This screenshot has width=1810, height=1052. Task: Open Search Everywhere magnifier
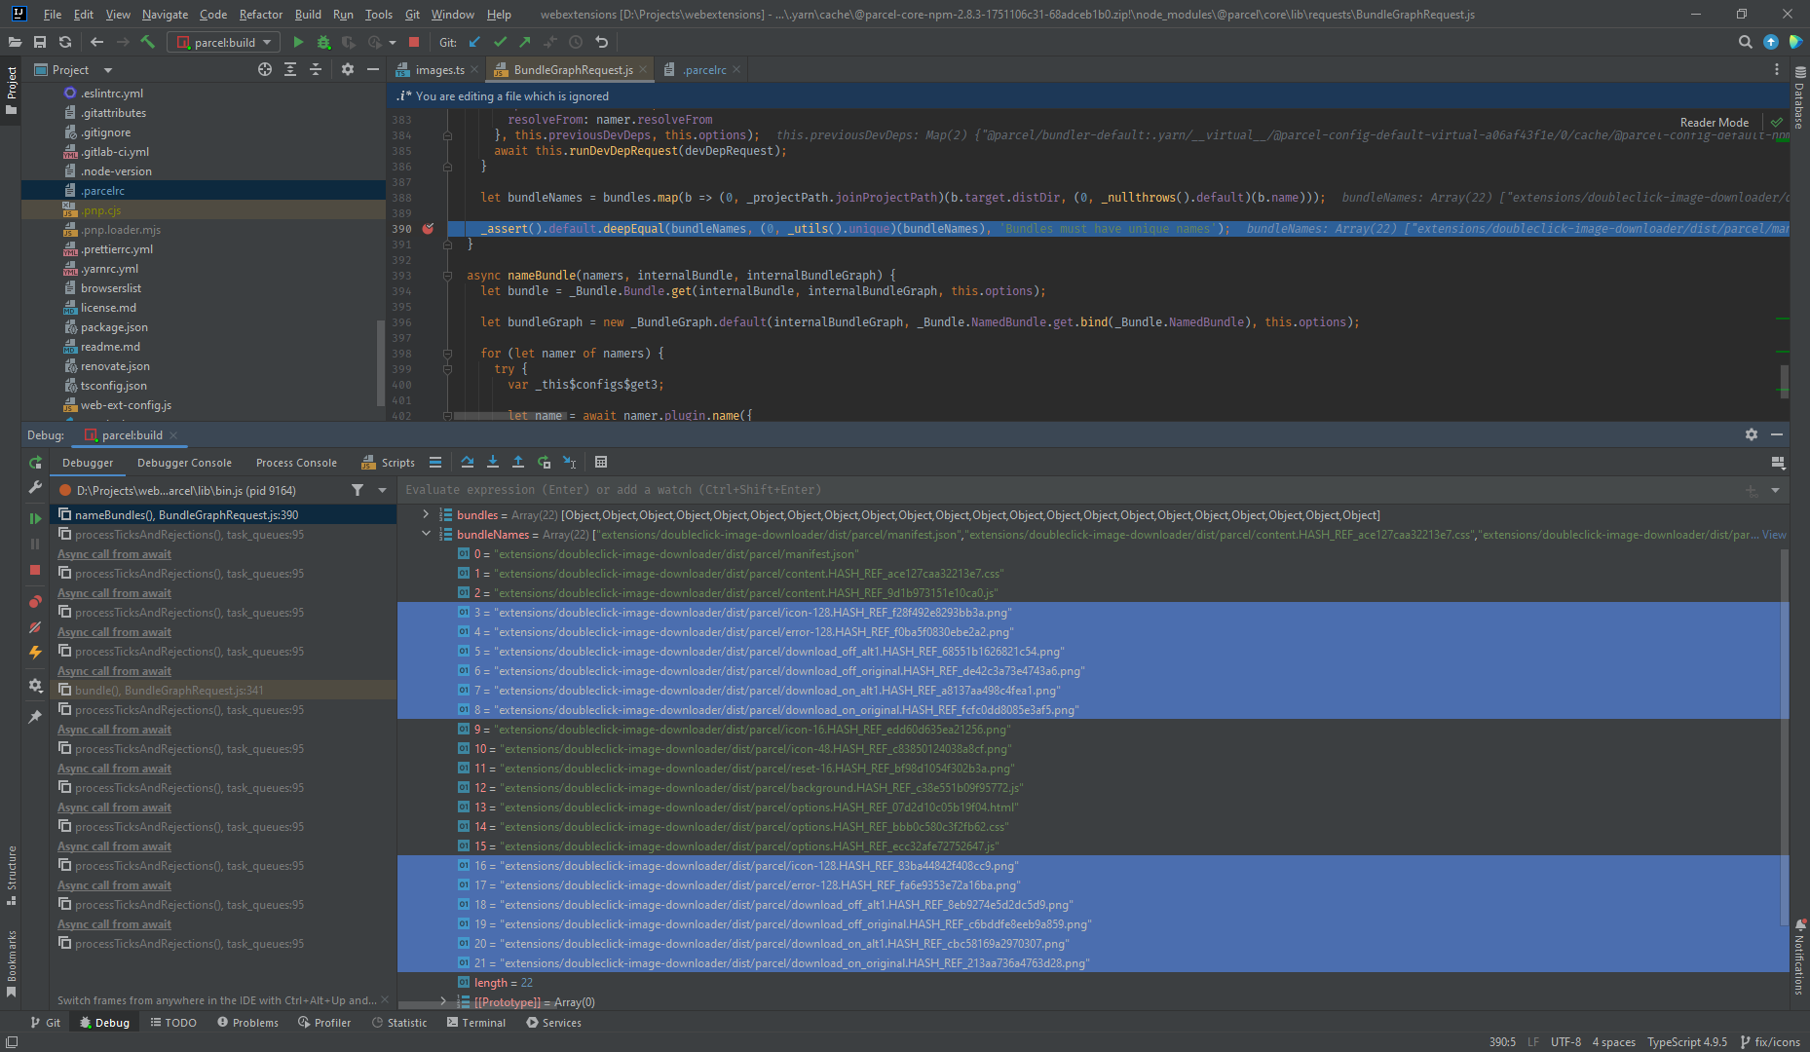1745,42
